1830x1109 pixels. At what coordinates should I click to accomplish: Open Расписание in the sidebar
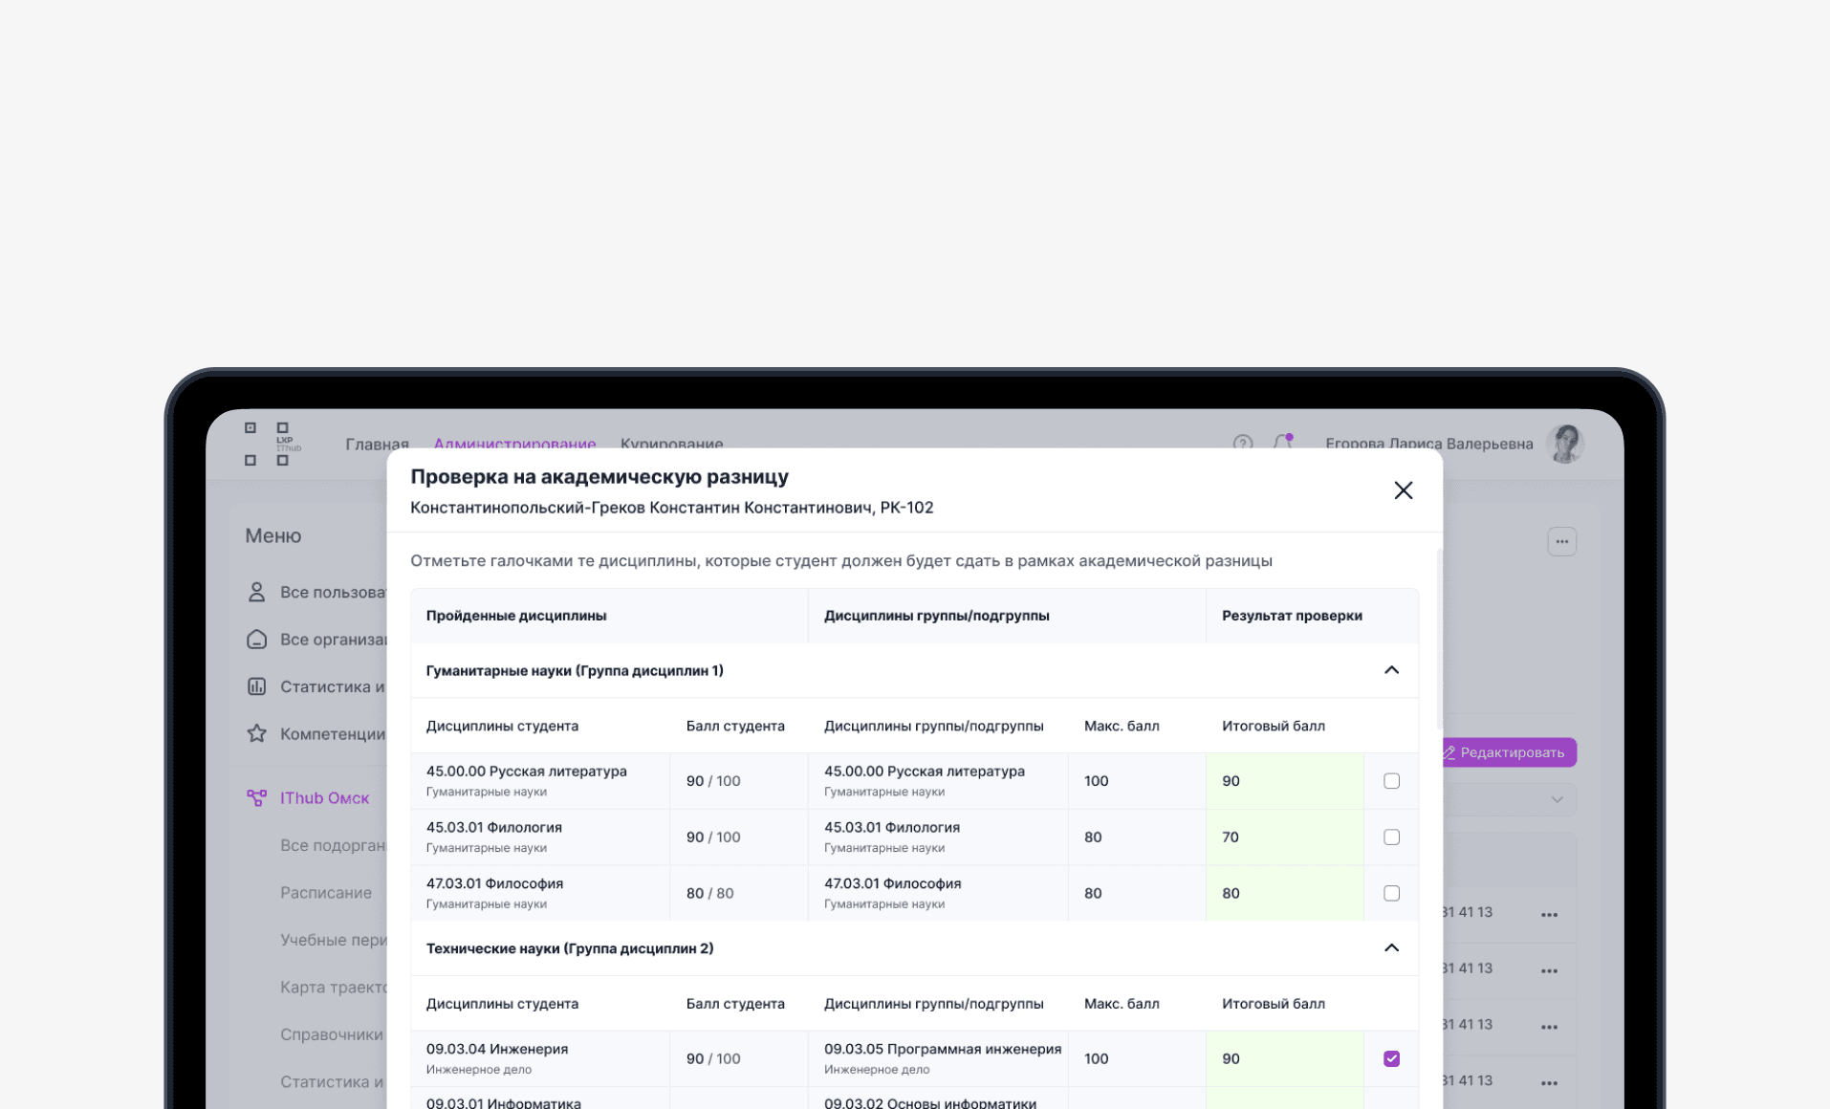coord(326,892)
